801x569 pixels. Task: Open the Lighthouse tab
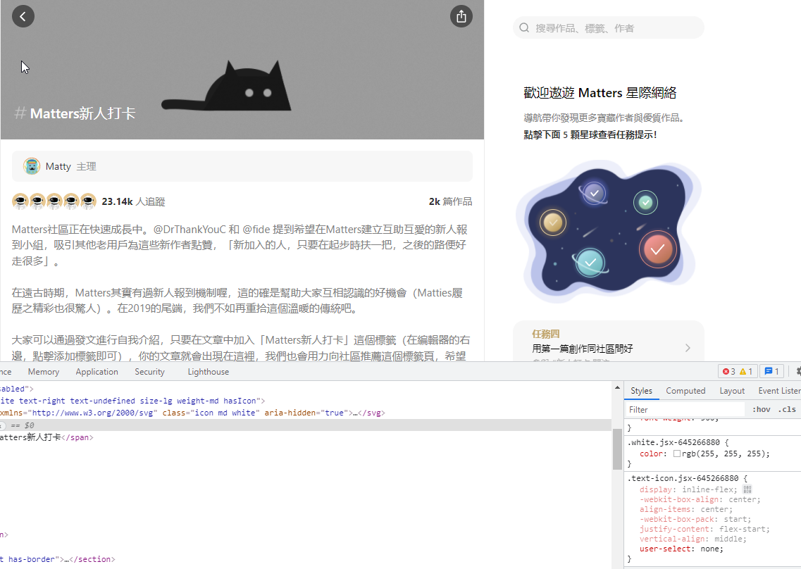click(208, 372)
